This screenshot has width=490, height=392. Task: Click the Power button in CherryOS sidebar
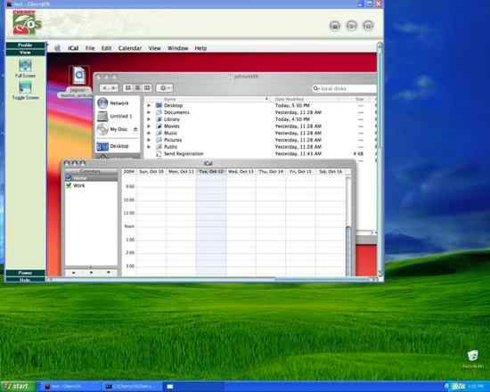(x=25, y=273)
